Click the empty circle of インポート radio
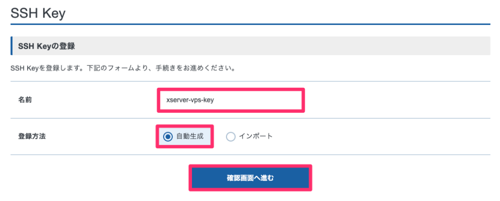 tap(231, 137)
